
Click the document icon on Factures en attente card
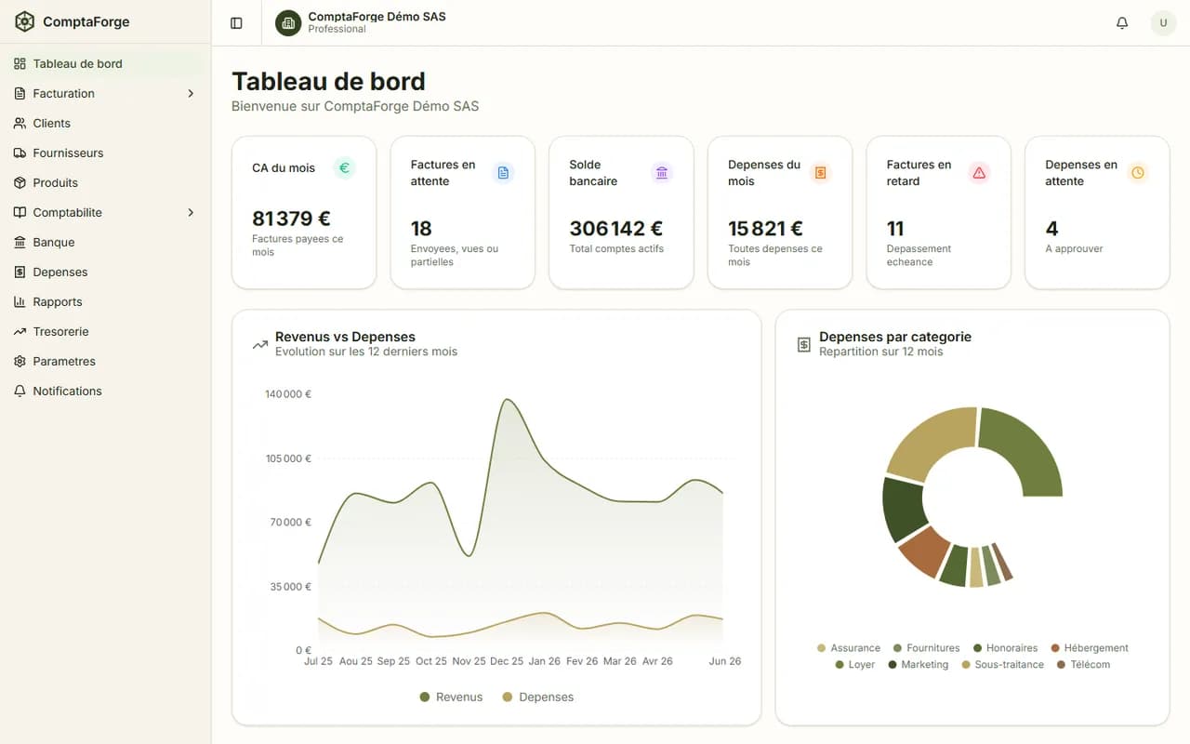[x=503, y=173]
